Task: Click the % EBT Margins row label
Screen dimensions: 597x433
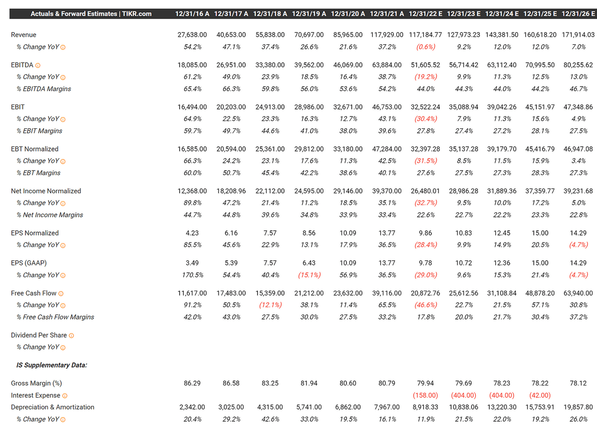Action: 39,173
